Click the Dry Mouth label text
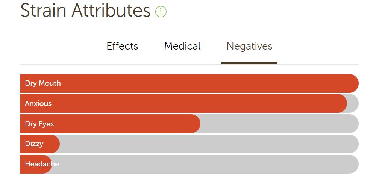 click(43, 83)
